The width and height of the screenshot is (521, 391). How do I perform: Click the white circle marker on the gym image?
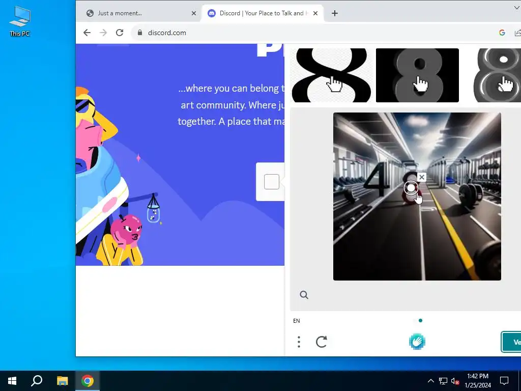411,188
